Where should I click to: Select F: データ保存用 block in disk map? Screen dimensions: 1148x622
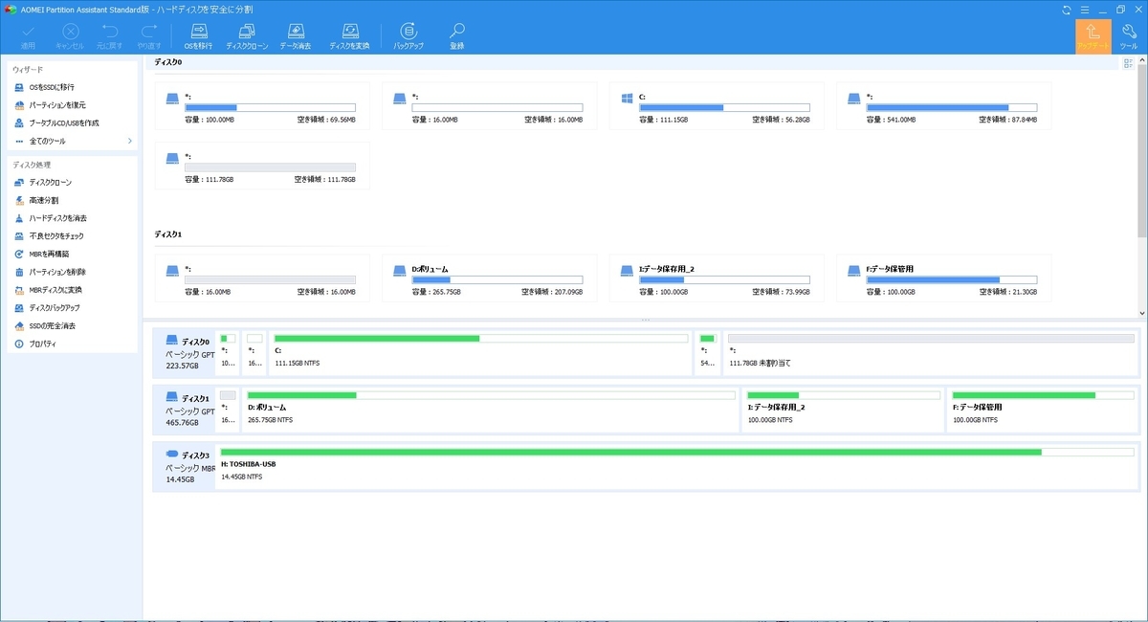(x=1043, y=409)
